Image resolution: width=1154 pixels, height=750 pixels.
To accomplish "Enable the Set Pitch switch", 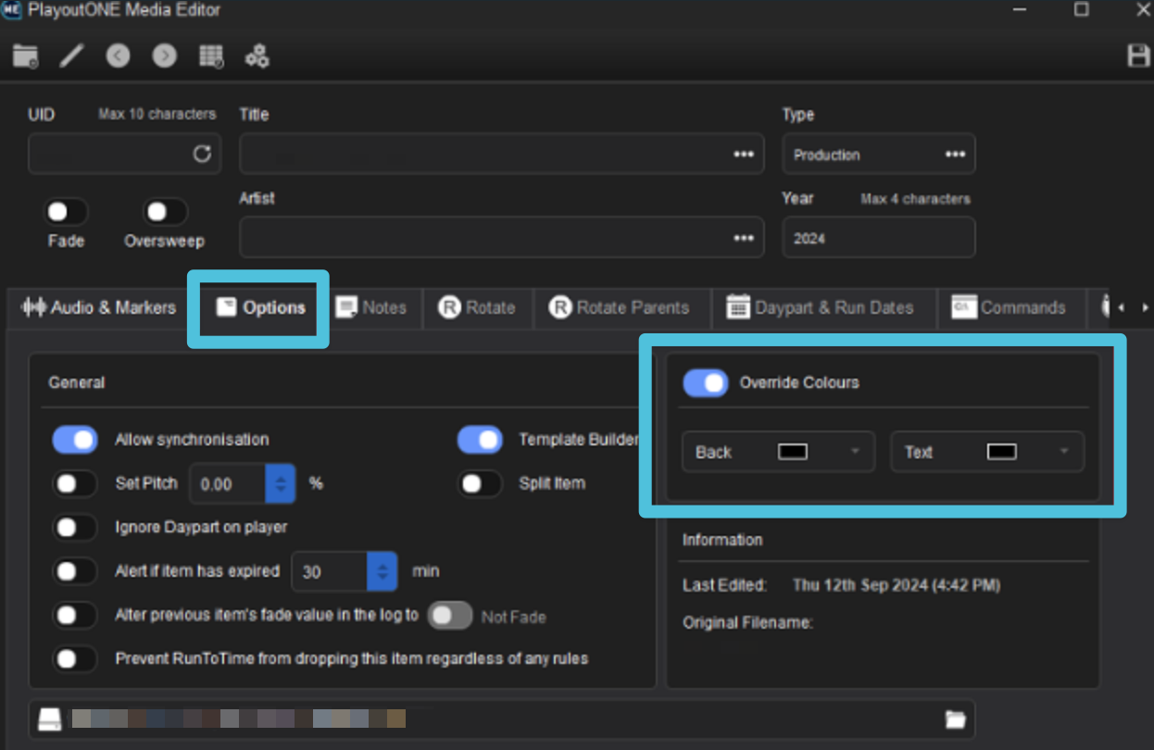I will (x=75, y=483).
